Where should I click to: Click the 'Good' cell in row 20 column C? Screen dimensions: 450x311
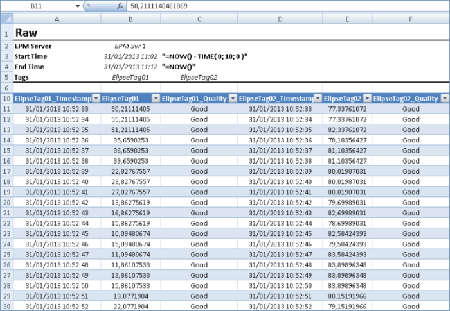pyautogui.click(x=199, y=203)
